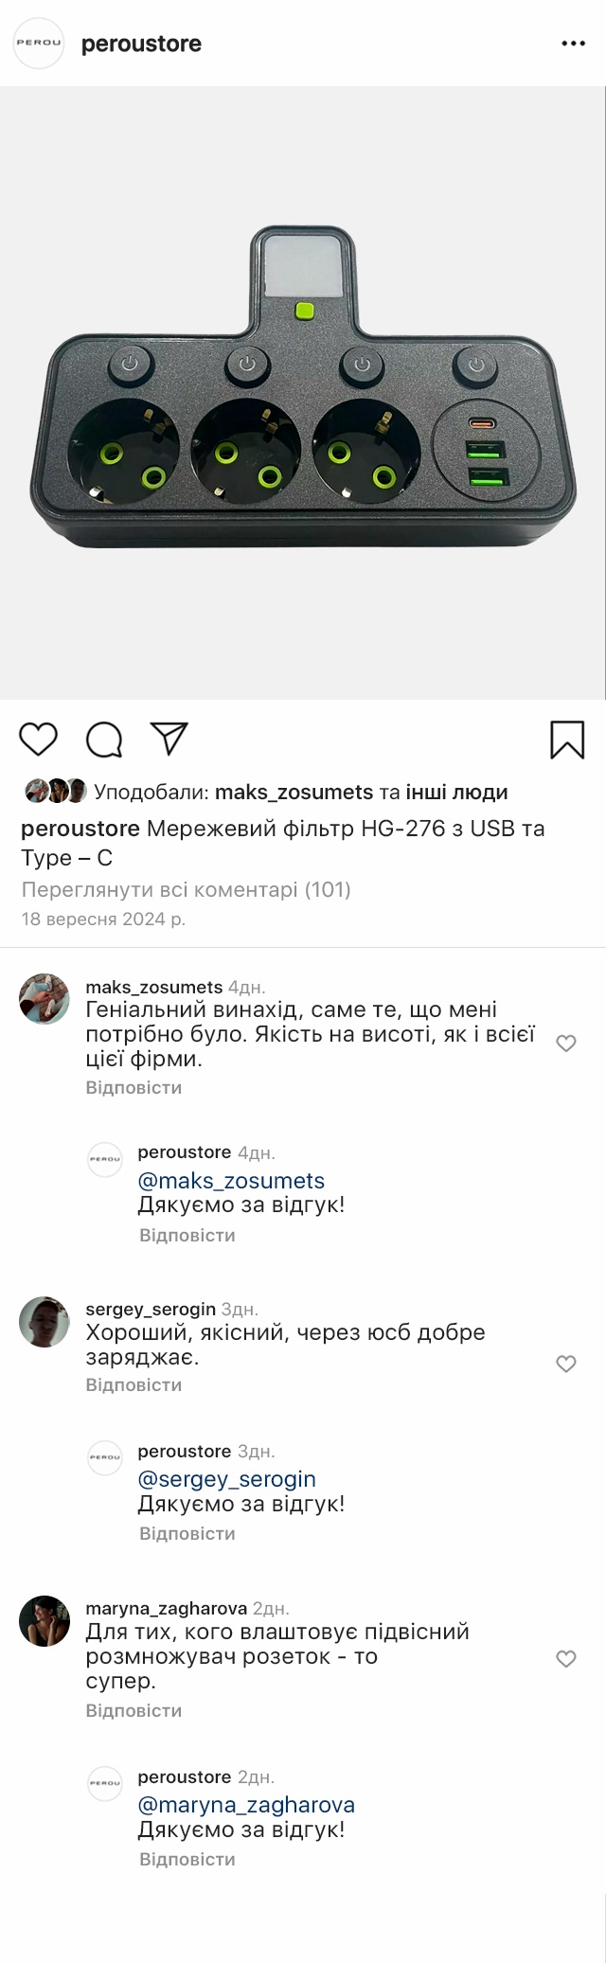The height and width of the screenshot is (1963, 606).
Task: Open maks_zosumets profile picture
Action: (45, 999)
